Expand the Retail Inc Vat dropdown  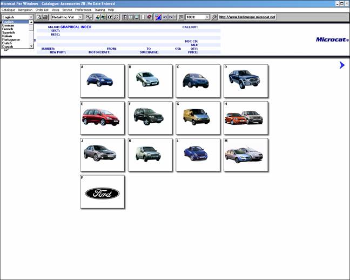(80, 17)
